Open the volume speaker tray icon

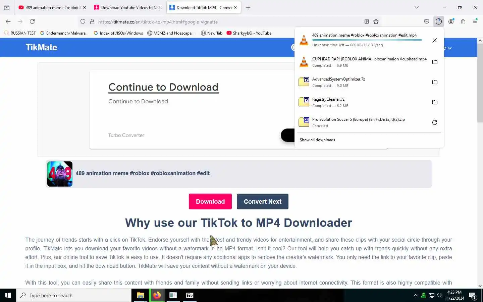pyautogui.click(x=439, y=295)
